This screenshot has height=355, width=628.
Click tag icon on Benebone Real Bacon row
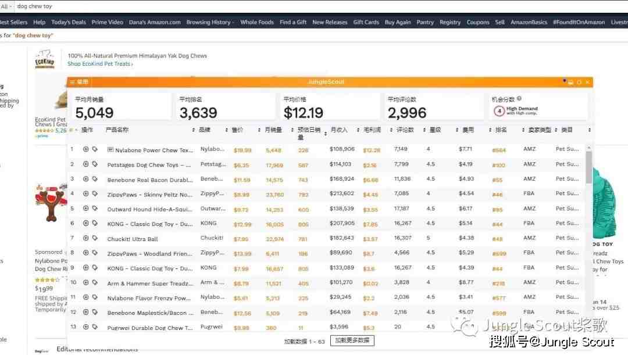click(95, 178)
